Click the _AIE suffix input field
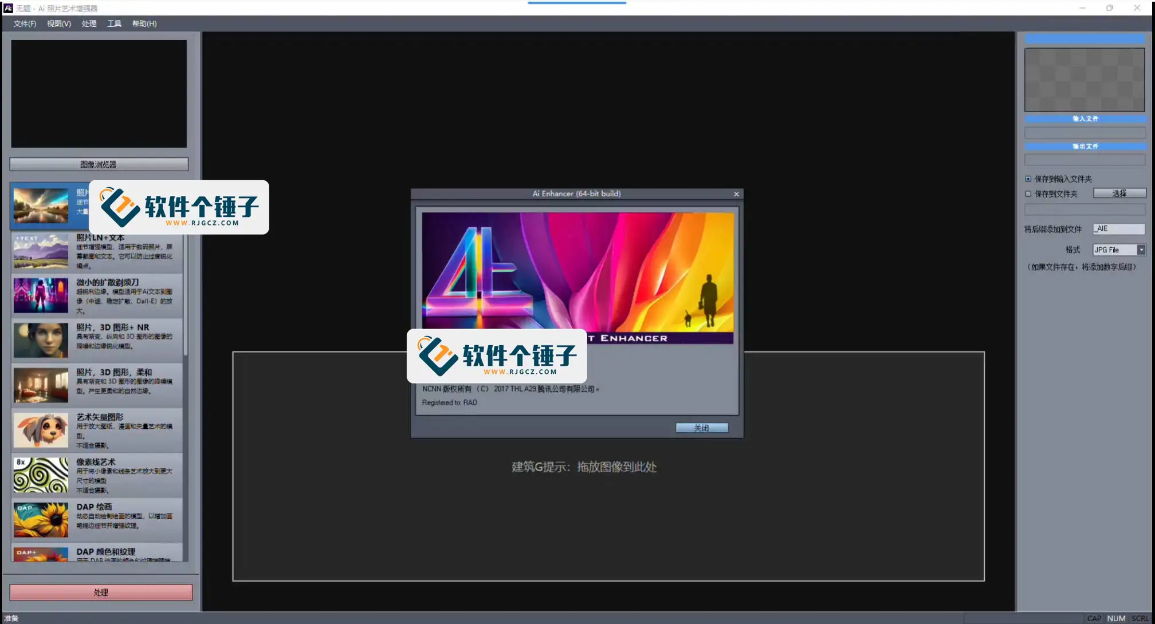This screenshot has height=624, width=1155. point(1118,228)
